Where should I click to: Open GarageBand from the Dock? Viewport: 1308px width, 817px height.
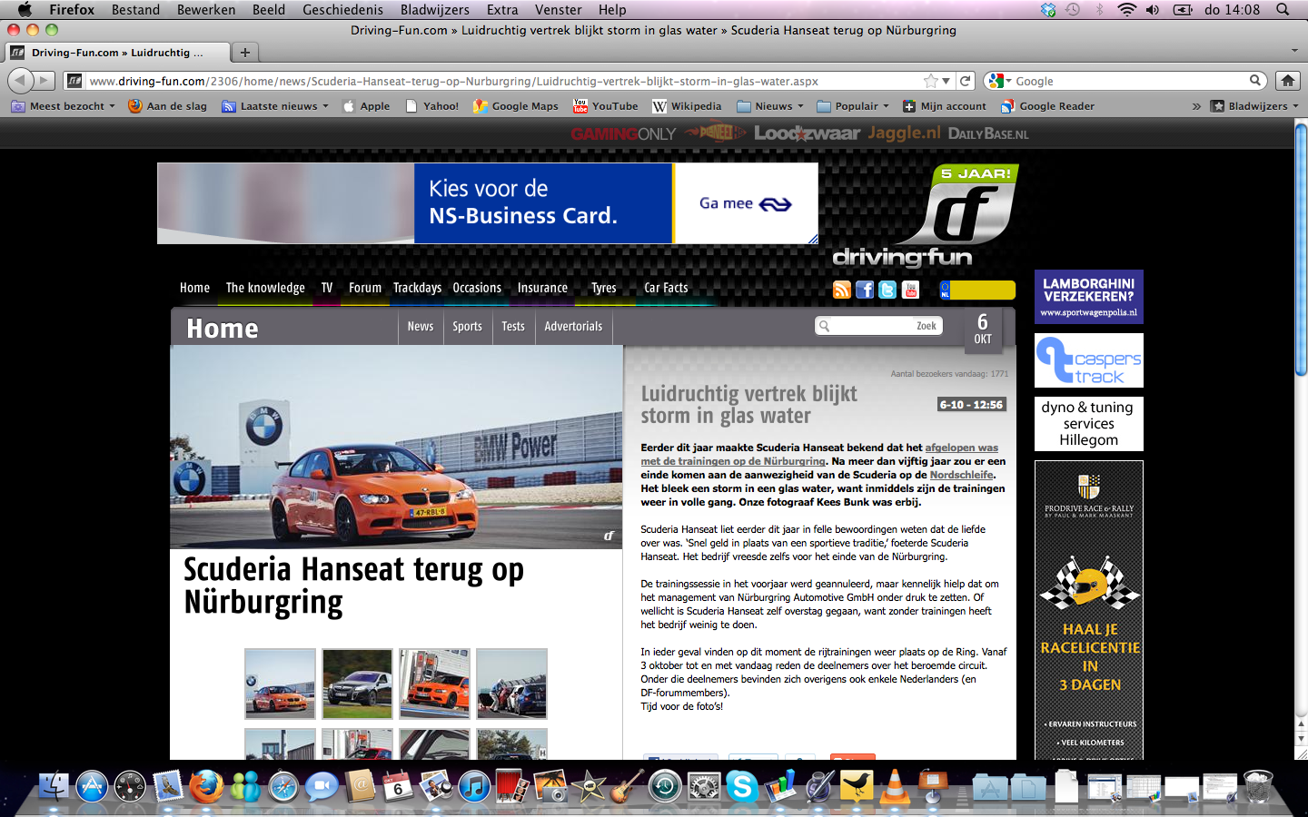click(x=627, y=786)
